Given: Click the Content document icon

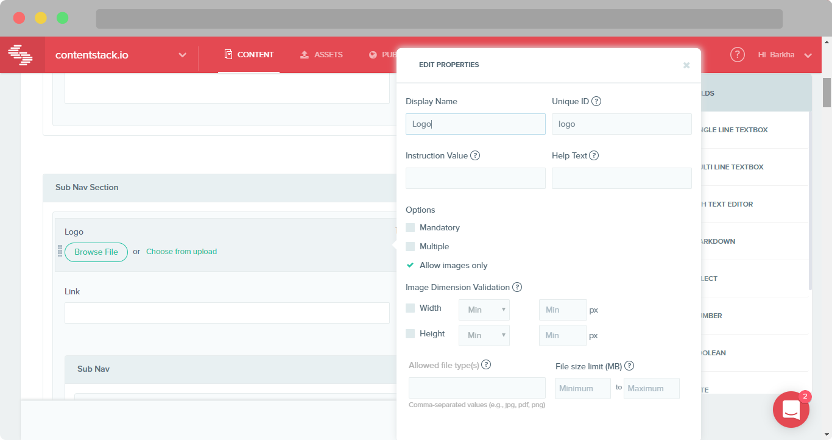Looking at the screenshot, I should coord(228,54).
